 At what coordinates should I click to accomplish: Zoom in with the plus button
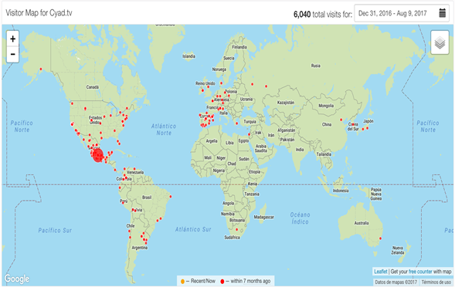tap(13, 39)
